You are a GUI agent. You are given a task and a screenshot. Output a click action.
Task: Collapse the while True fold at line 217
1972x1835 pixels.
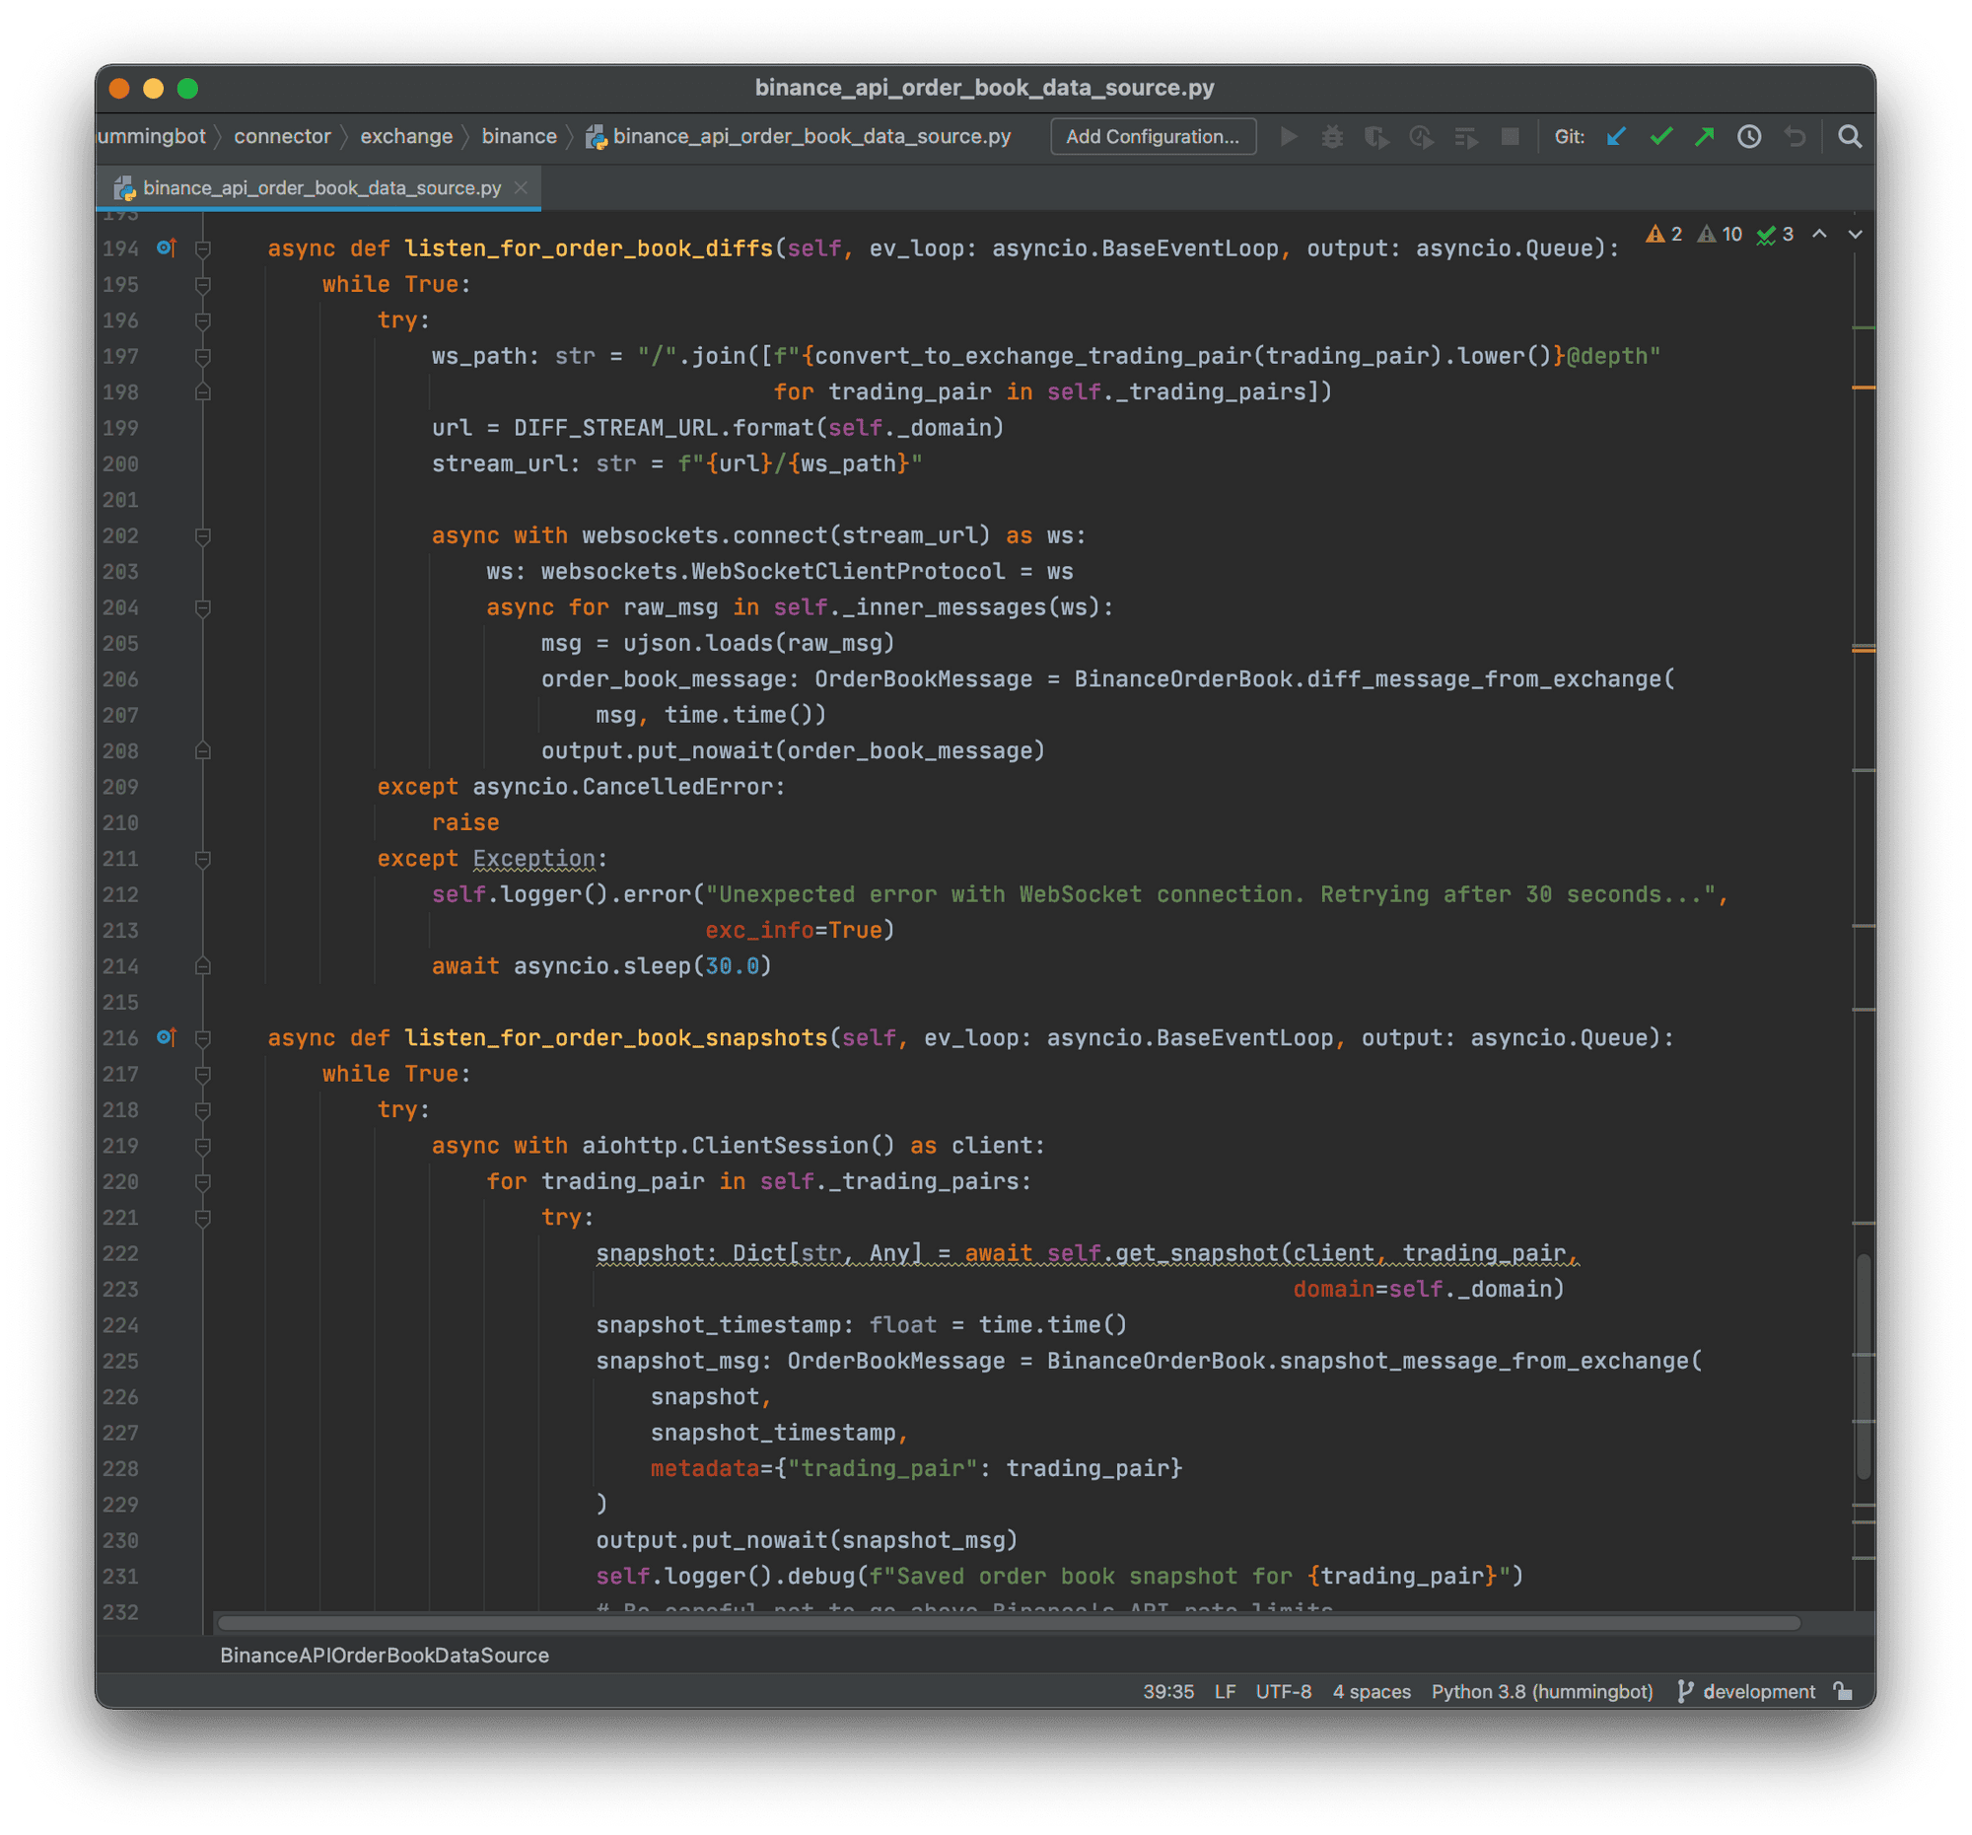click(x=203, y=1074)
